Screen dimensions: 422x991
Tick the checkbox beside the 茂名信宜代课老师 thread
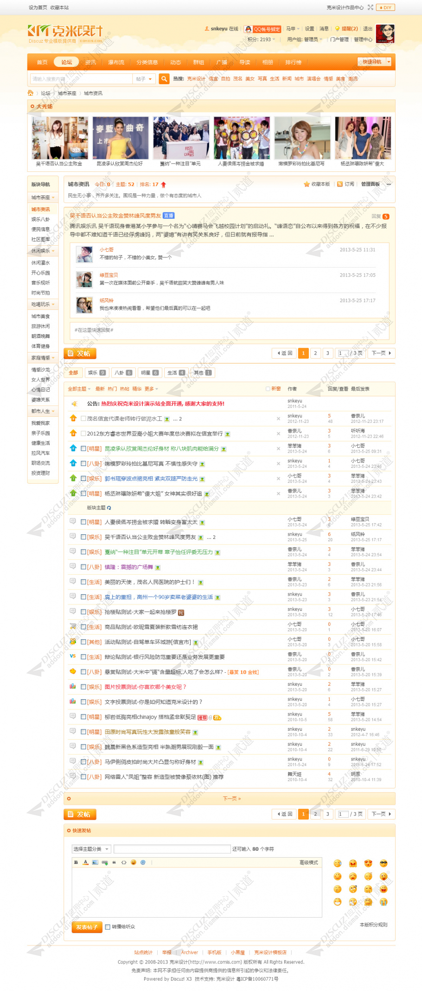tap(83, 419)
